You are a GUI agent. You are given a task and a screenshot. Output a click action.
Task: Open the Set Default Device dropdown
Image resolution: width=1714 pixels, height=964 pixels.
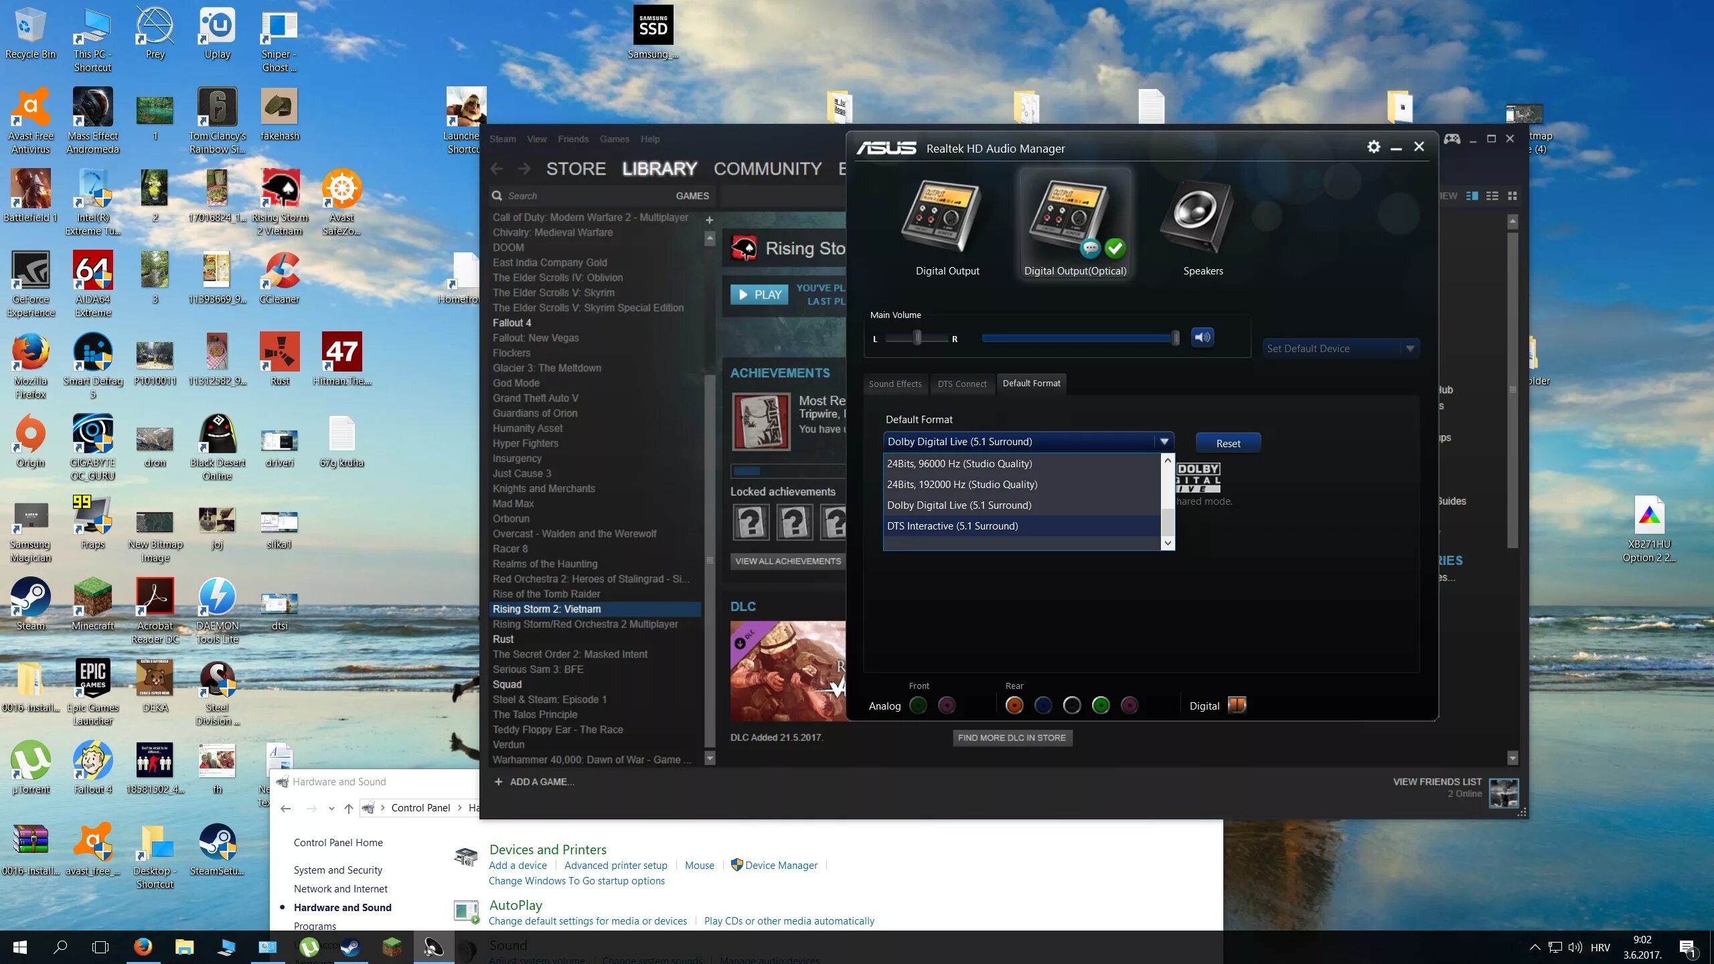click(1341, 348)
